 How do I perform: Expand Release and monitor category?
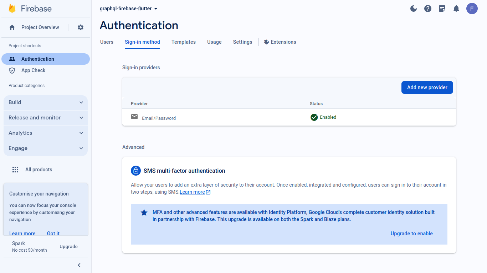[x=46, y=118]
